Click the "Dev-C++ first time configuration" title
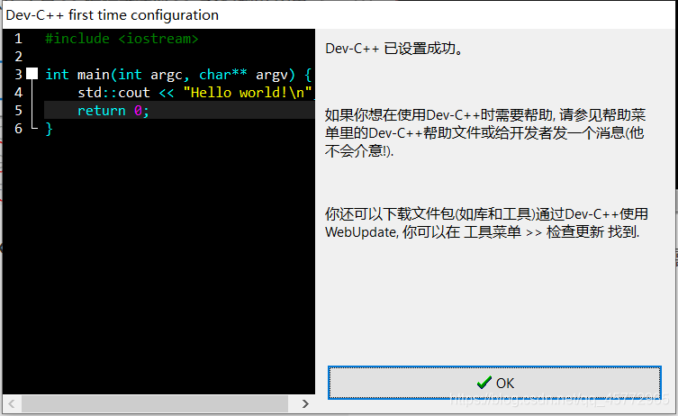 113,15
